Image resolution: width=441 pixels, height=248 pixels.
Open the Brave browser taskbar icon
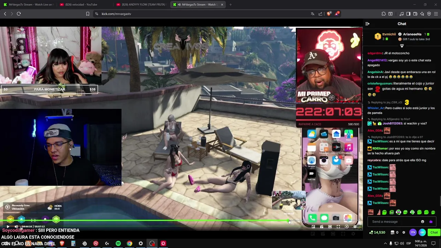click(x=62, y=244)
